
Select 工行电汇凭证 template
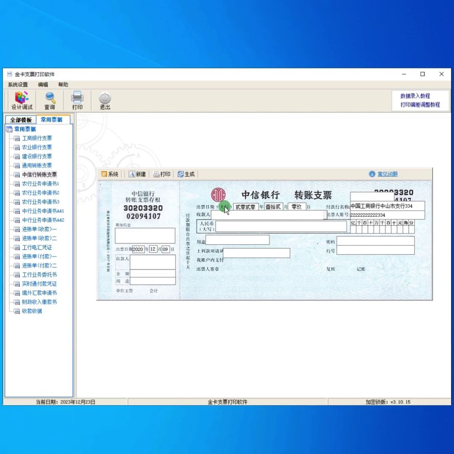click(x=37, y=247)
